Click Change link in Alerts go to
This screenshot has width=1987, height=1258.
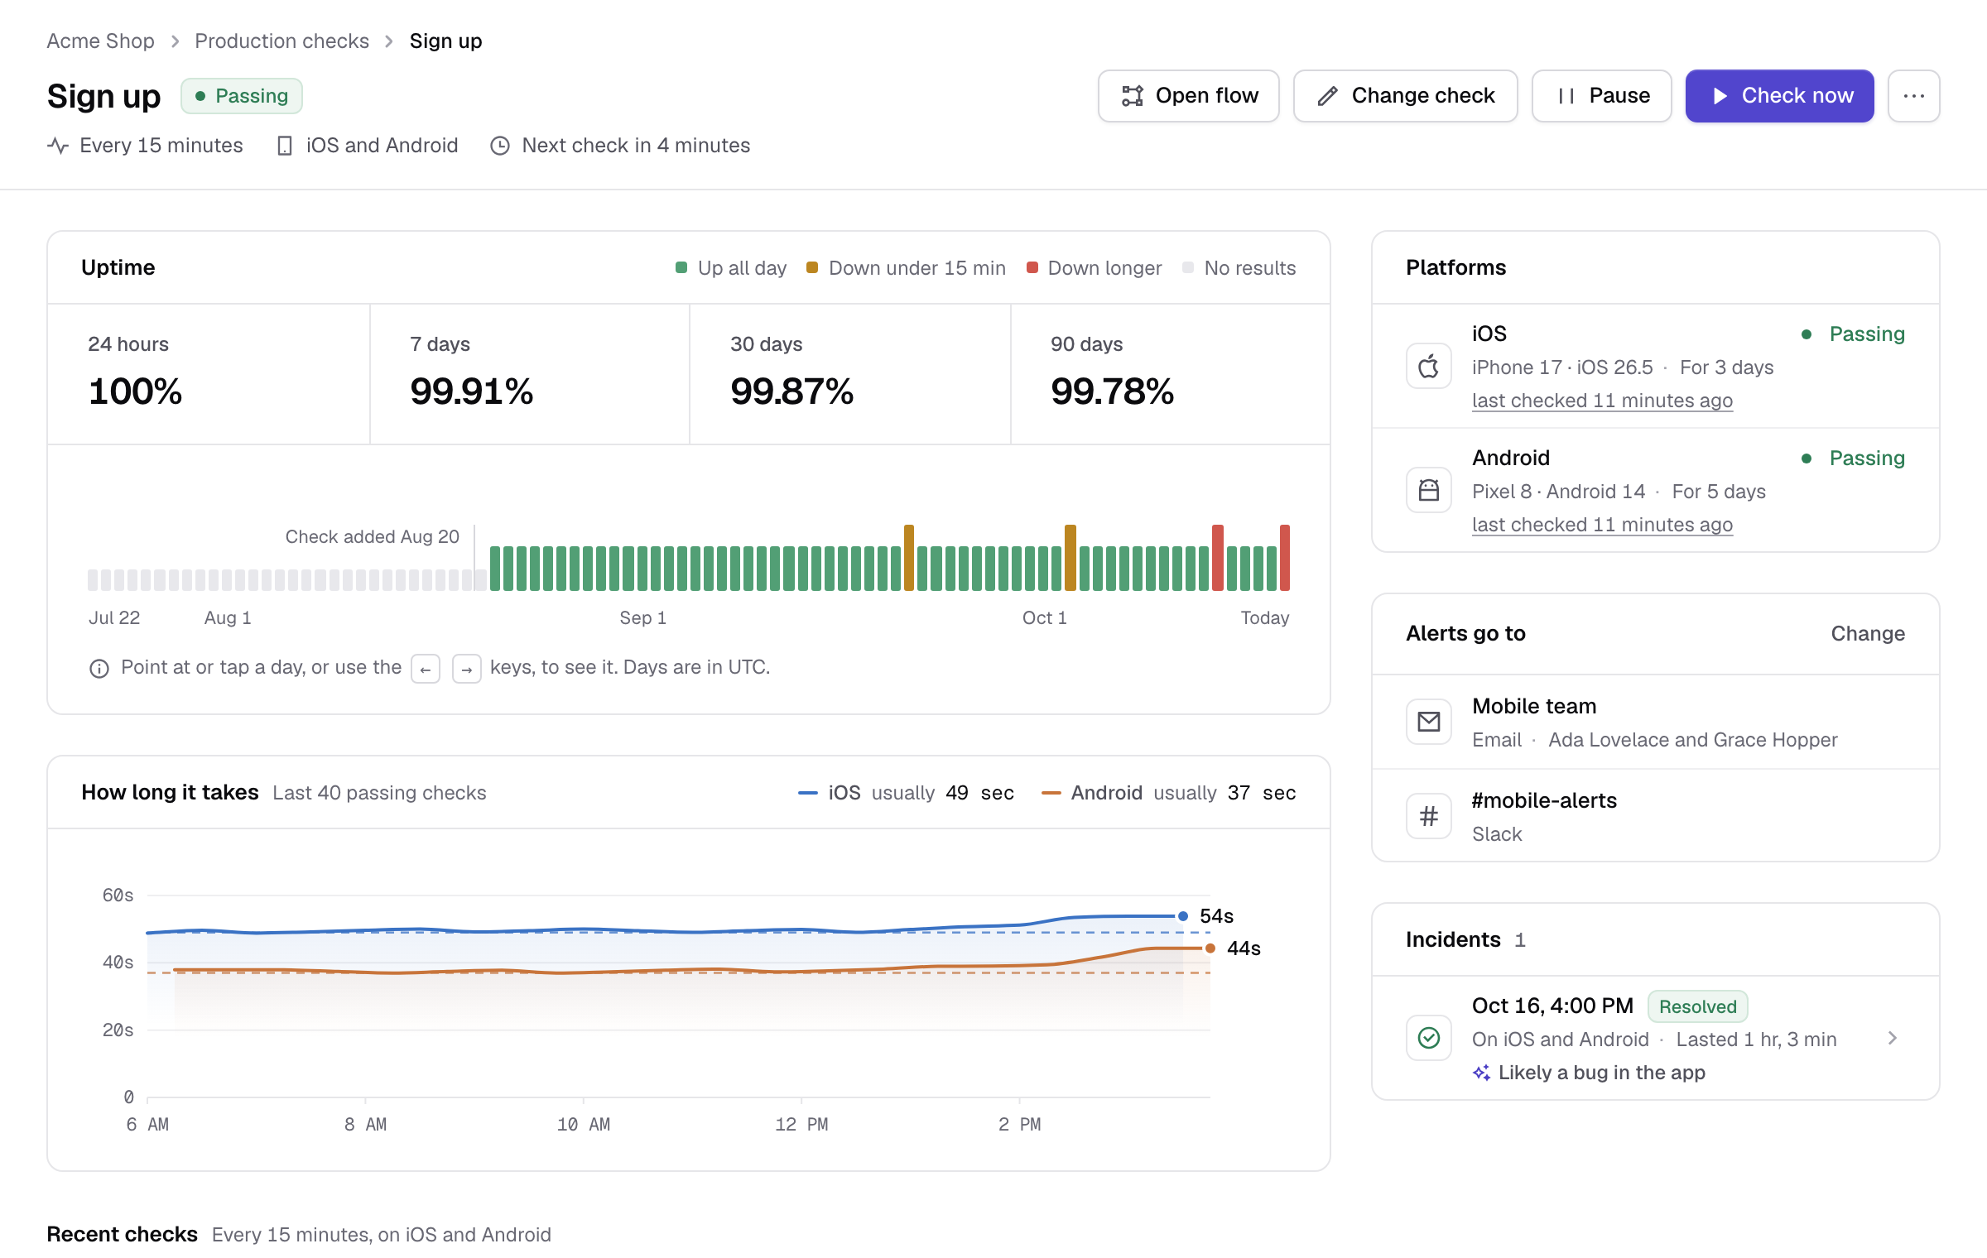point(1868,633)
